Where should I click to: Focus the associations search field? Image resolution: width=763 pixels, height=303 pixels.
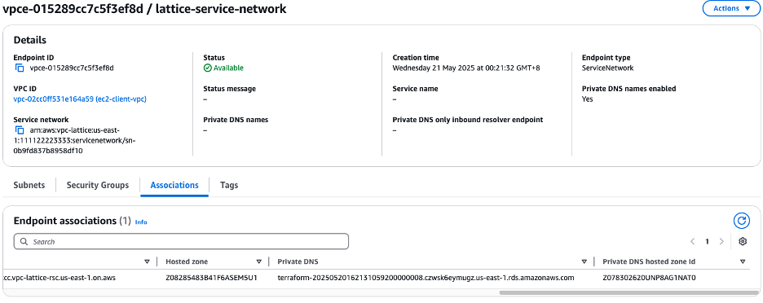(181, 241)
